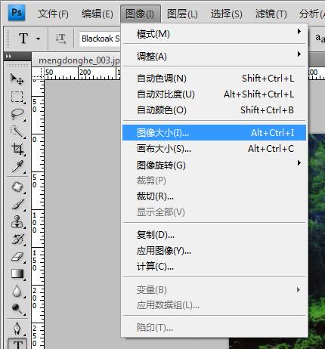Select the Pen tool
The height and width of the screenshot is (349, 325).
click(17, 328)
